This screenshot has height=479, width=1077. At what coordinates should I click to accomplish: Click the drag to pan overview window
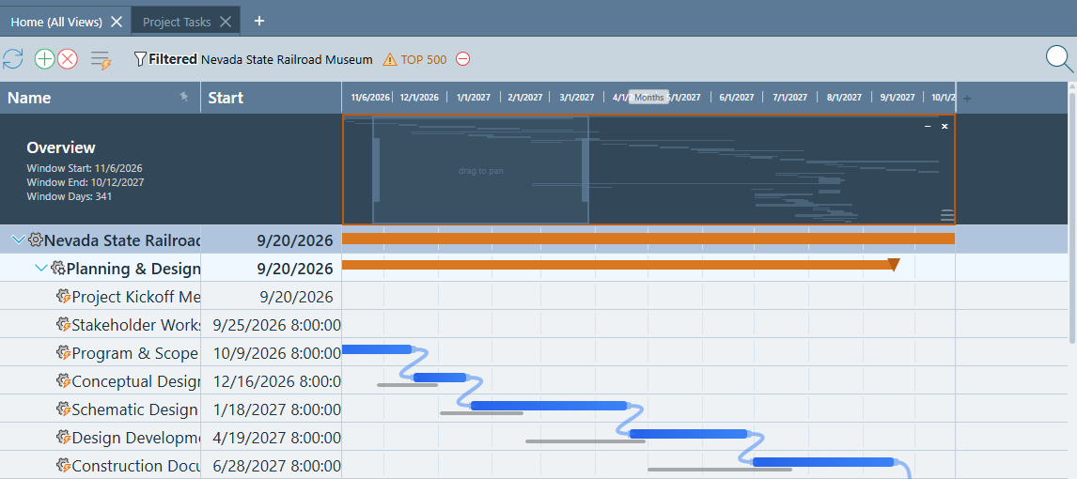pyautogui.click(x=481, y=170)
